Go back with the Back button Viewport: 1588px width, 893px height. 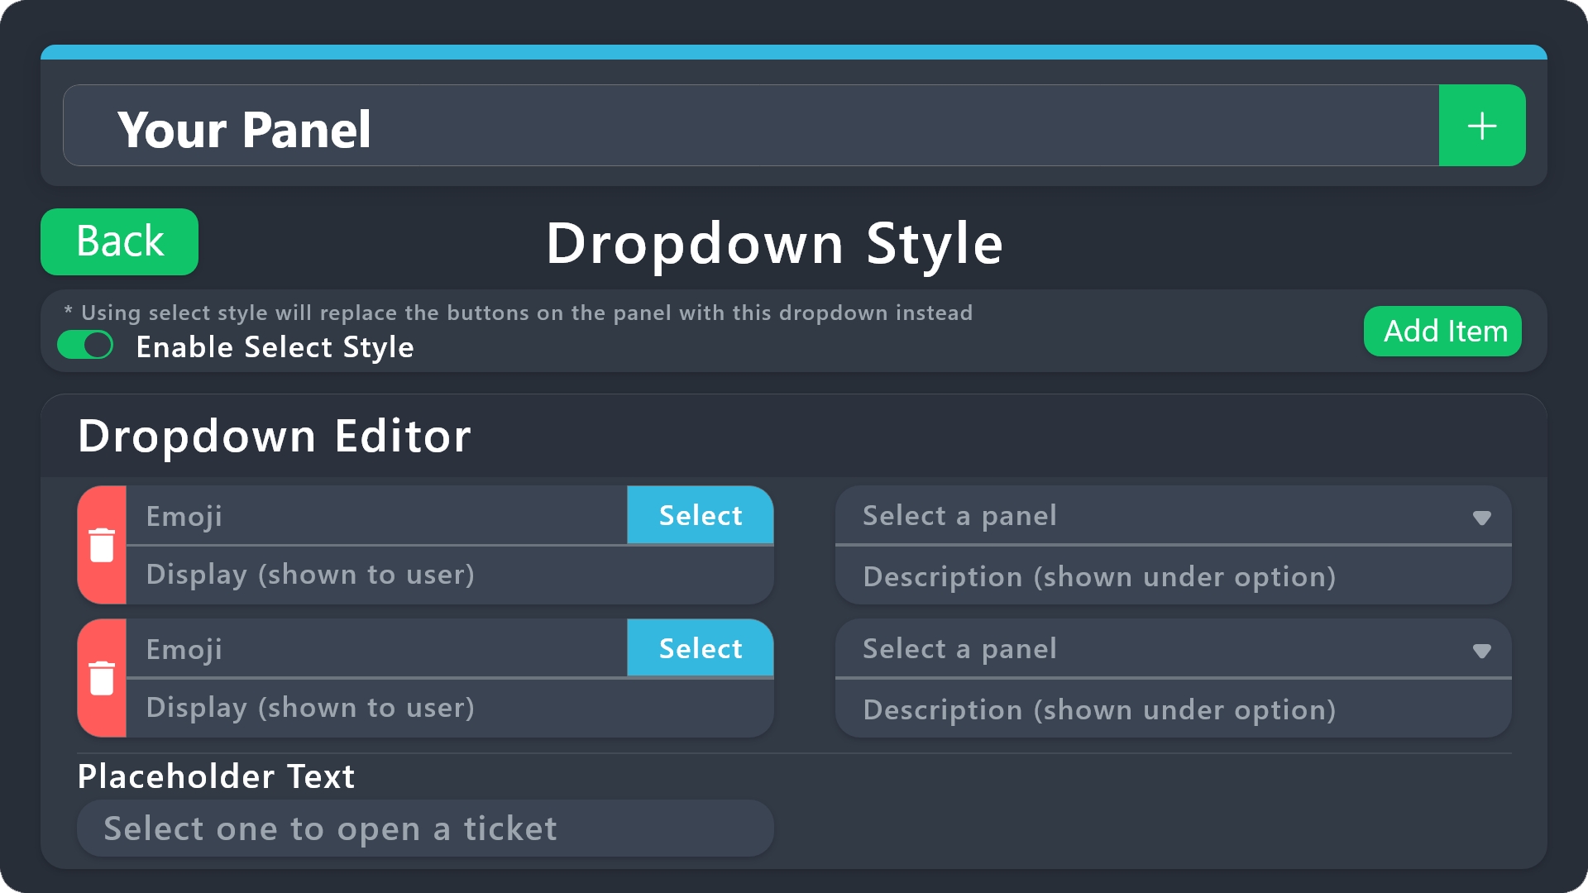tap(119, 241)
